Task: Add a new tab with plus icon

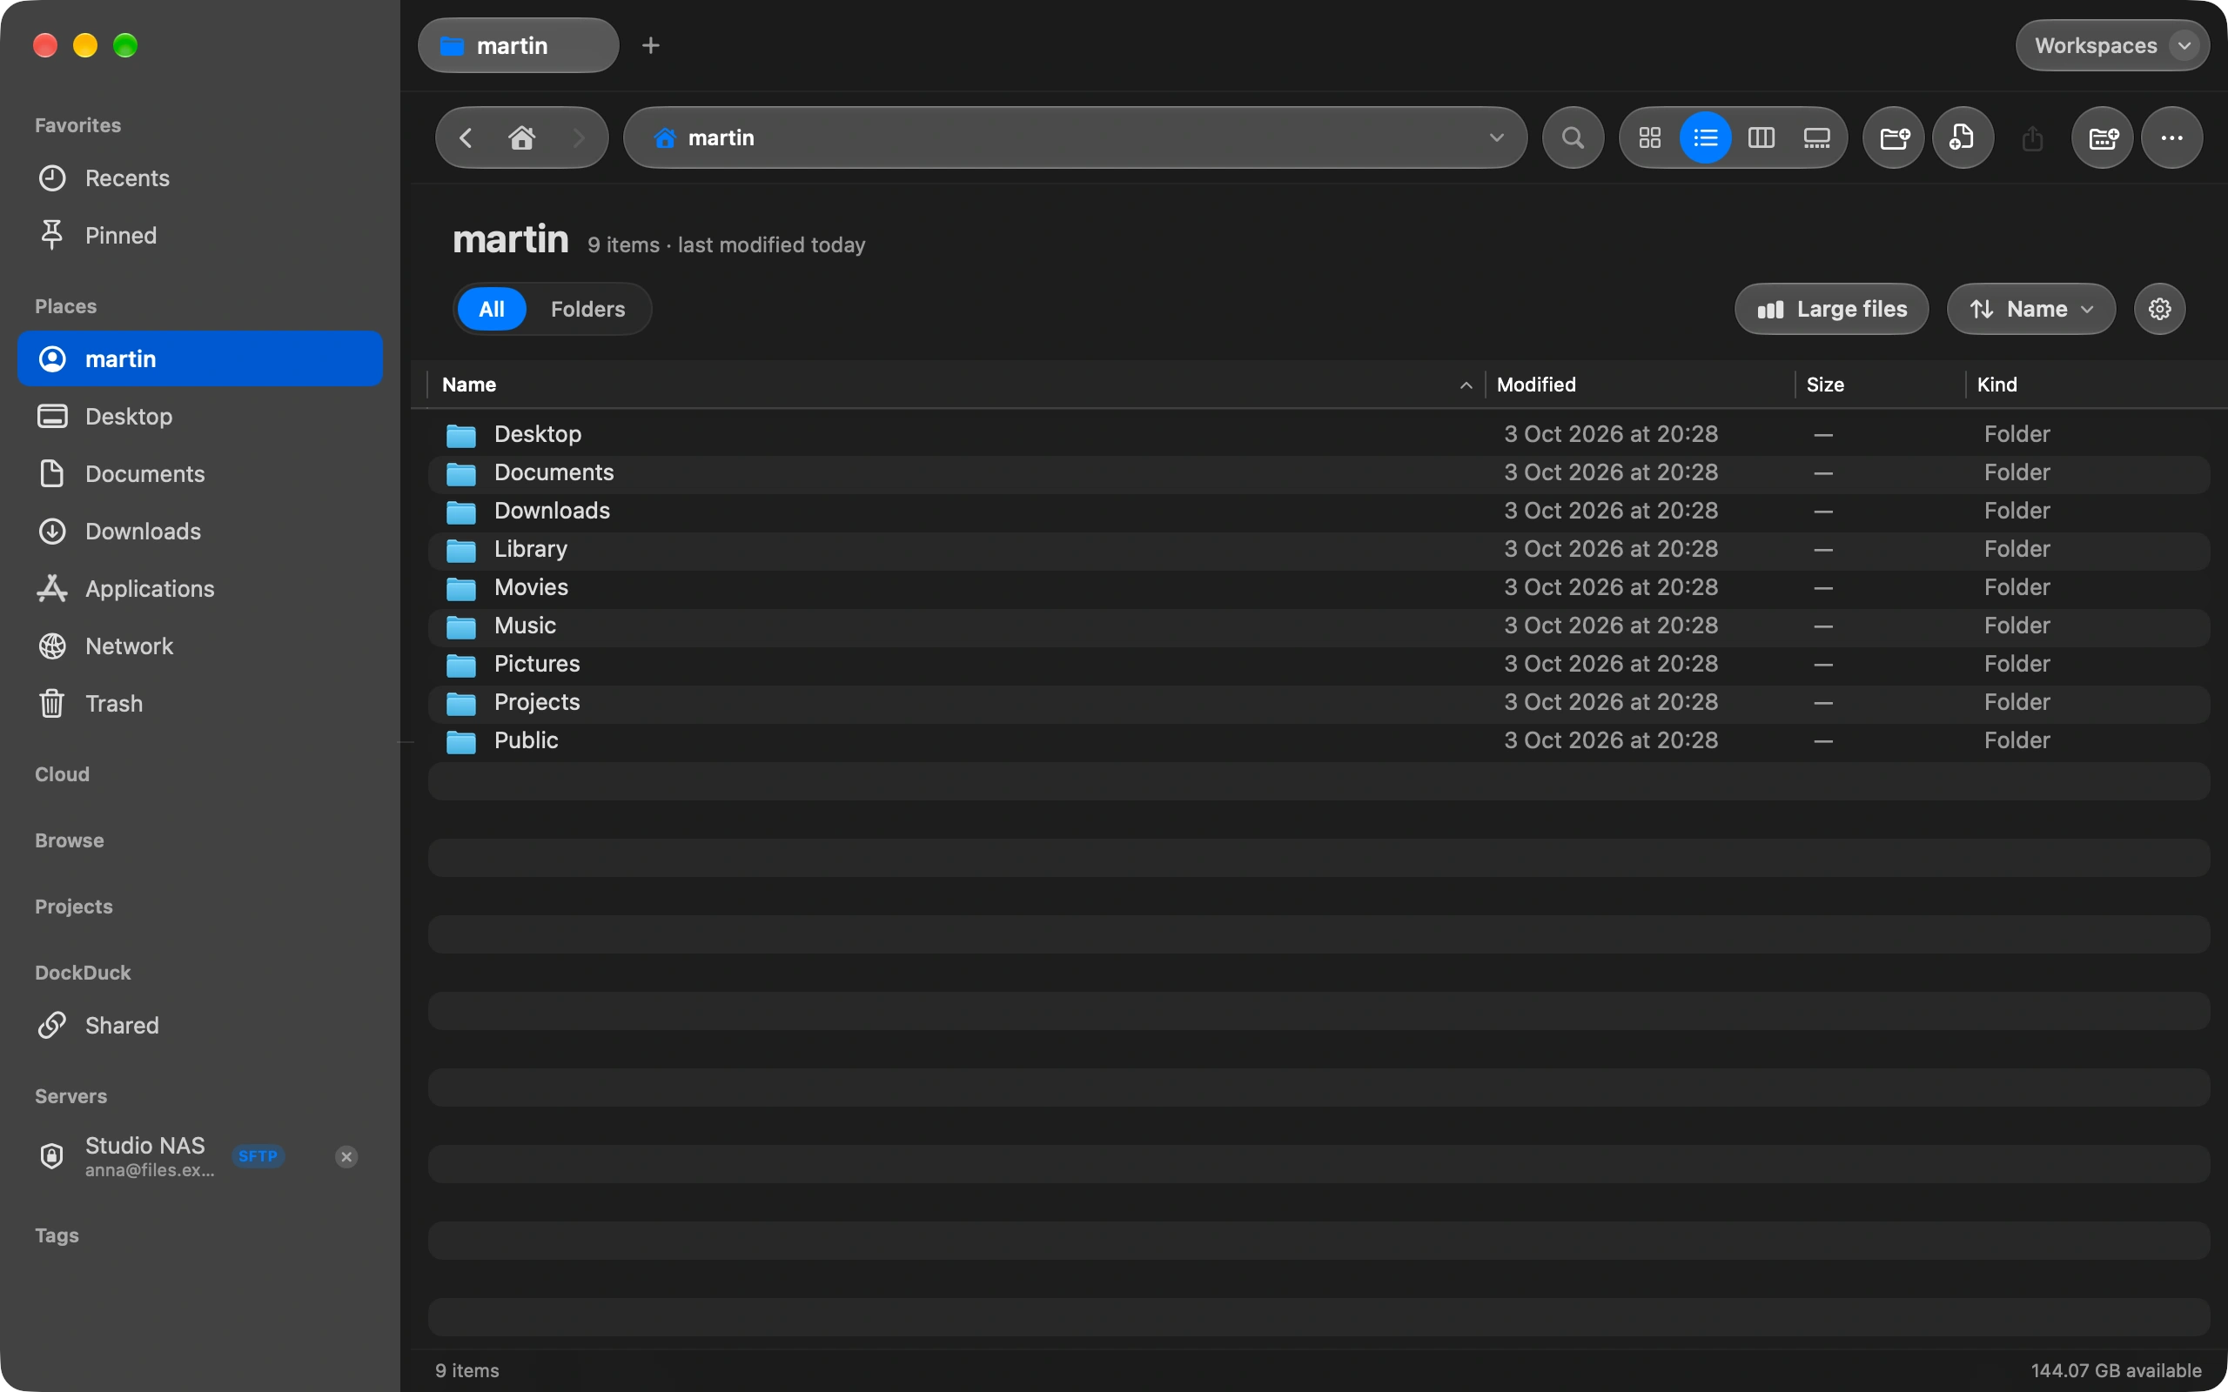Action: click(x=651, y=45)
